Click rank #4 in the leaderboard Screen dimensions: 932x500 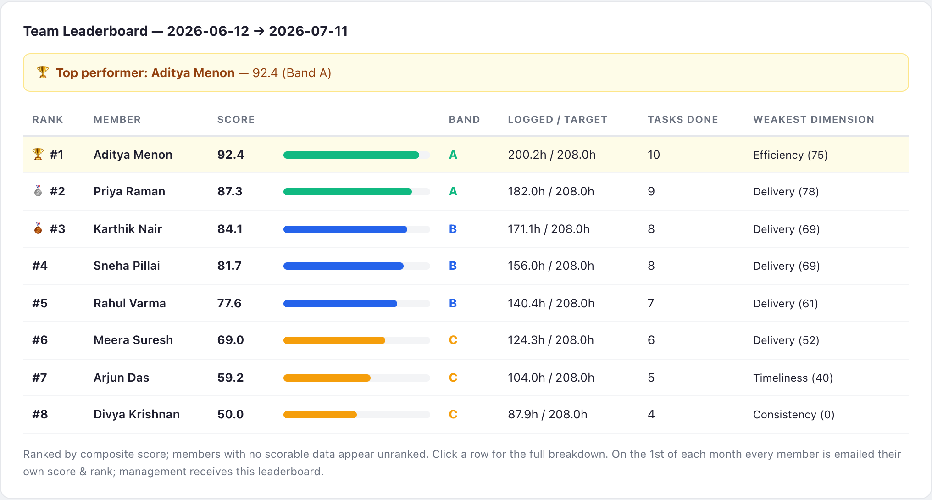point(40,266)
